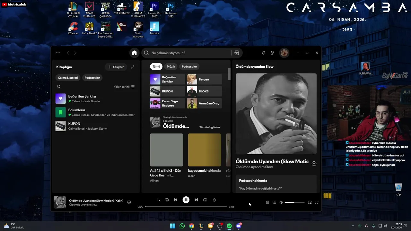Select the Müzik filter chip
411x231 pixels.
(x=171, y=66)
